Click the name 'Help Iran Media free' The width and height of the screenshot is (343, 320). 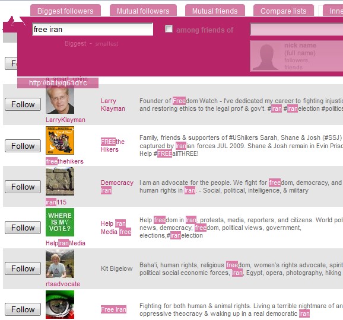[116, 228]
